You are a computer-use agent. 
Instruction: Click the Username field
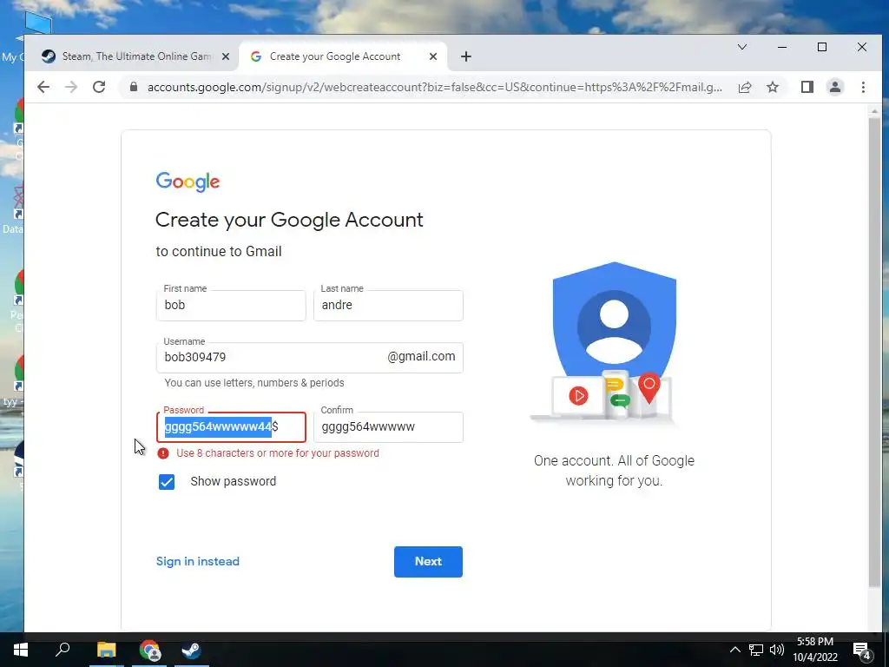310,357
